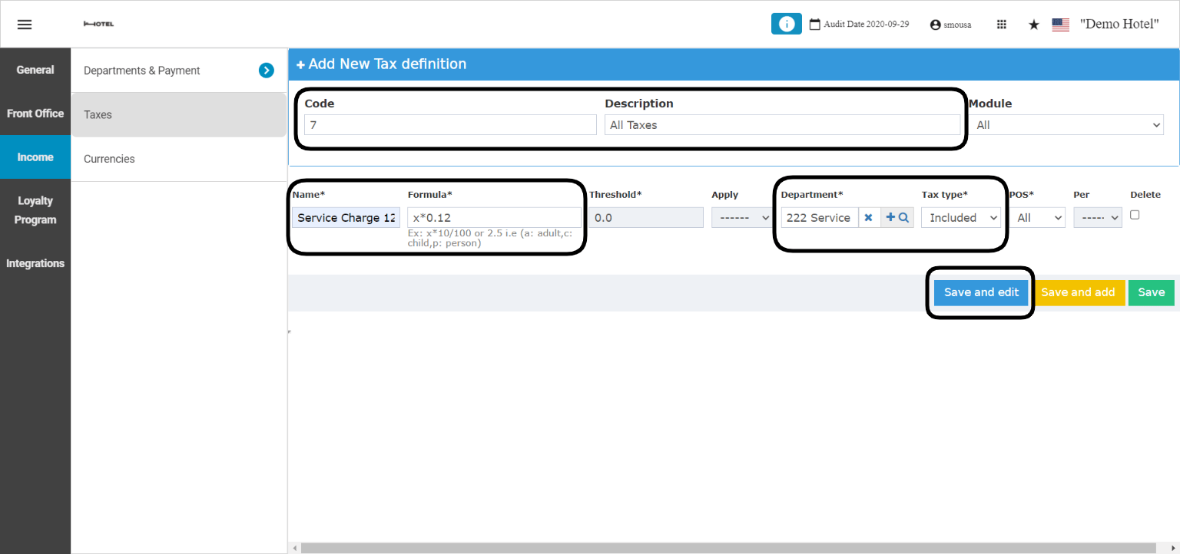
Task: Click the Audit Date calendar icon
Action: click(815, 25)
